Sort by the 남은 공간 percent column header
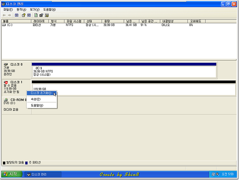Image resolution: width=239 pixels, height=180 pixels. click(149, 21)
